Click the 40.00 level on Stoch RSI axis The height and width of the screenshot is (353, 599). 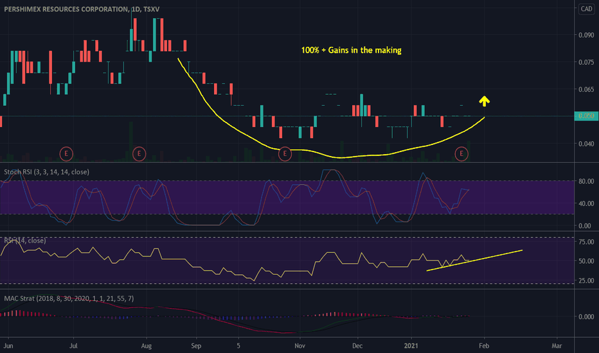[586, 203]
